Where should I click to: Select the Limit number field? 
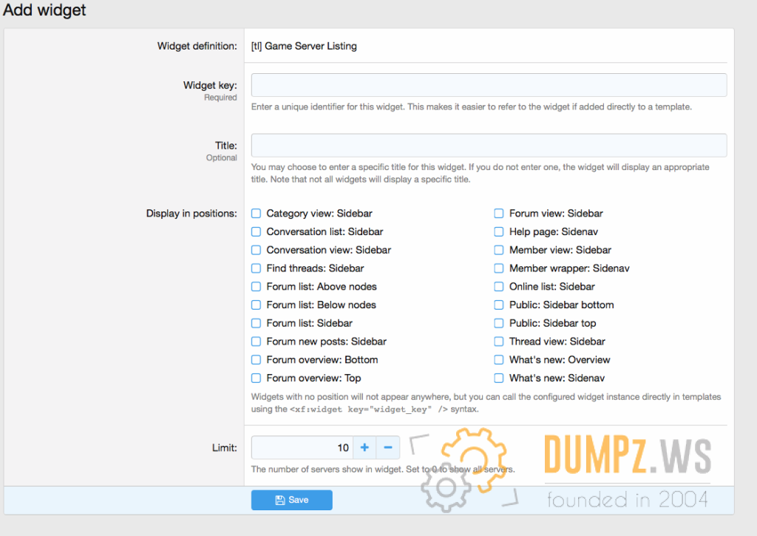(302, 447)
